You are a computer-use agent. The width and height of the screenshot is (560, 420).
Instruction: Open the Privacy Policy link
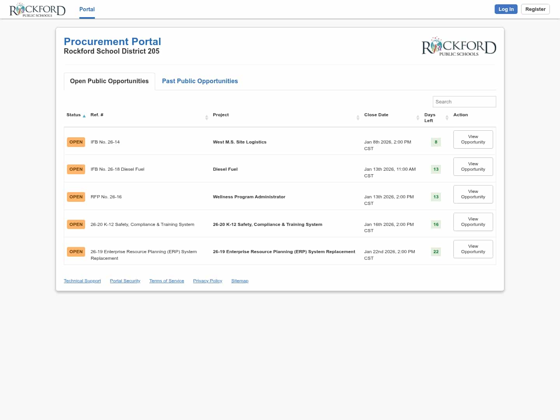pos(207,281)
